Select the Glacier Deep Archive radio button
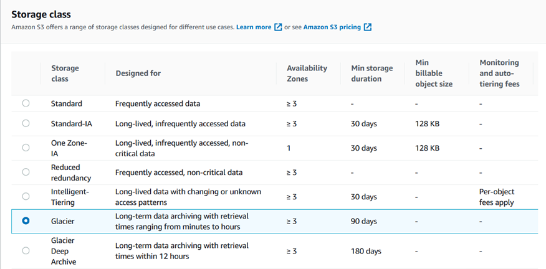 point(26,251)
